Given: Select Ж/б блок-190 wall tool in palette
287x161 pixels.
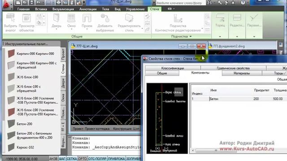Looking at the screenshot, I should (x=23, y=77).
